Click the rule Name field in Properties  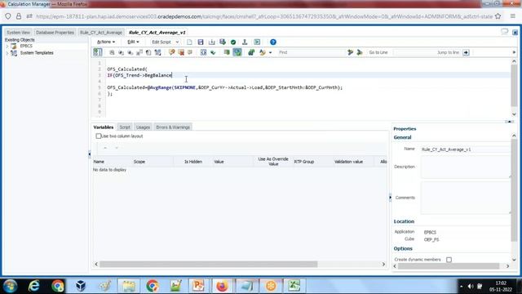[465, 149]
